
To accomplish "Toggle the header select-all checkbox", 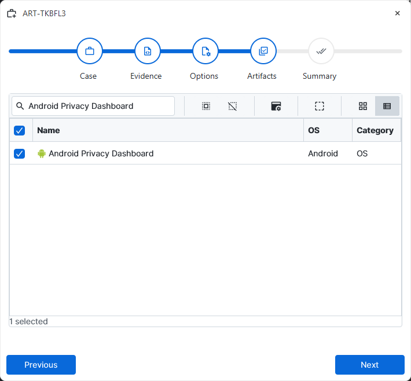I will pyautogui.click(x=20, y=130).
